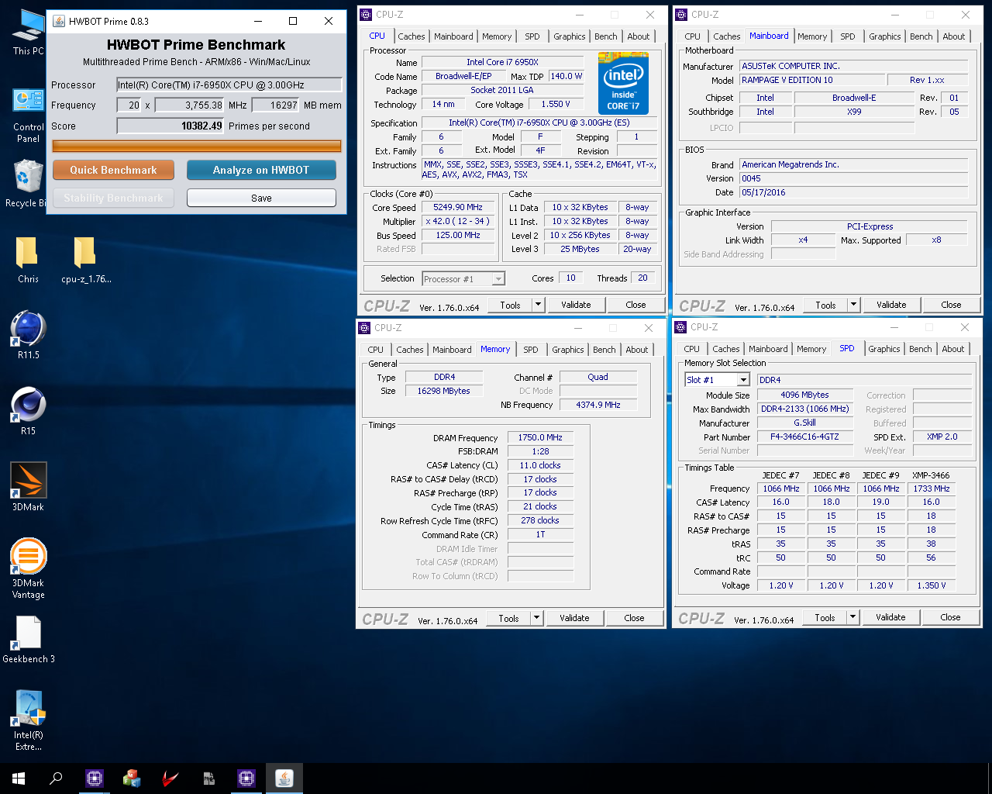
Task: Switch to the second CPU-Z taskbar icon
Action: pyautogui.click(x=246, y=778)
